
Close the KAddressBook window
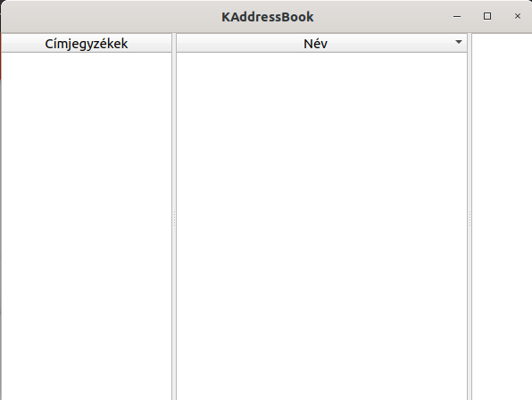pos(518,16)
